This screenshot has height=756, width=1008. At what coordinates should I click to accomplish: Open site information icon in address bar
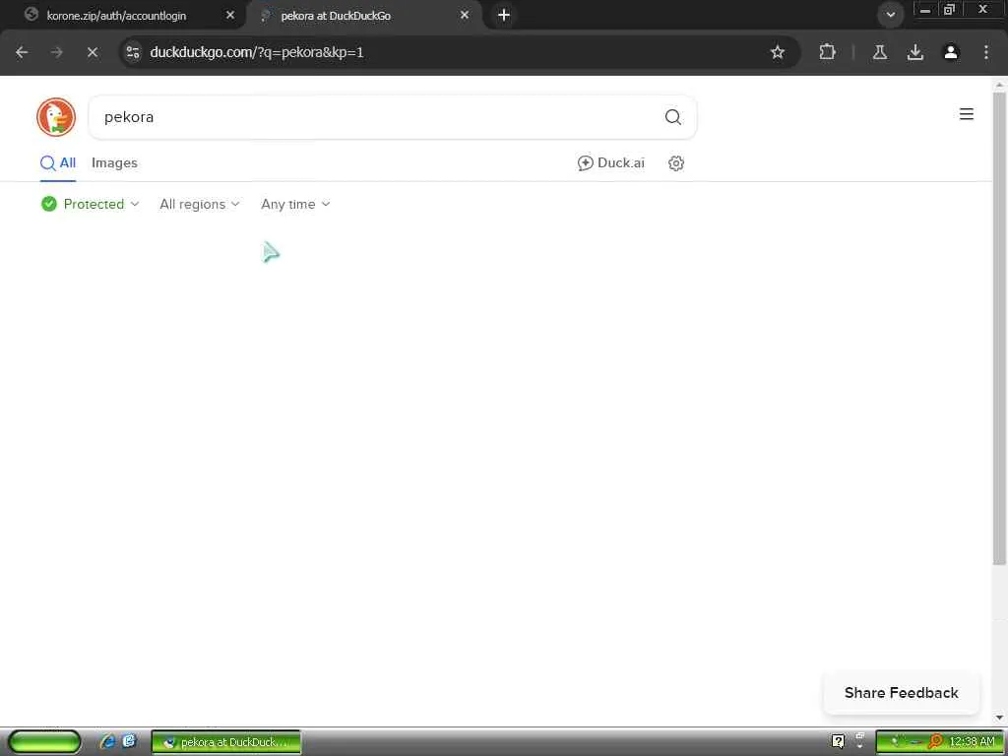click(133, 52)
